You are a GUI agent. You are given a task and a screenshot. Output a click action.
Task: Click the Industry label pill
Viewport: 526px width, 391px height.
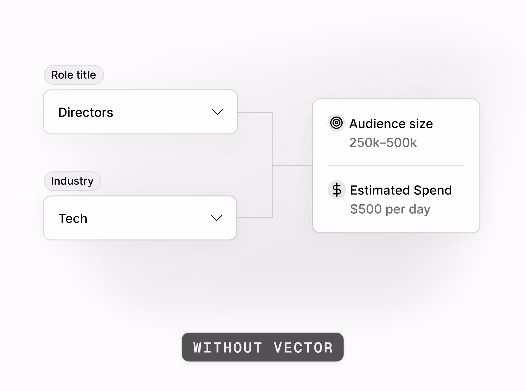[72, 181]
